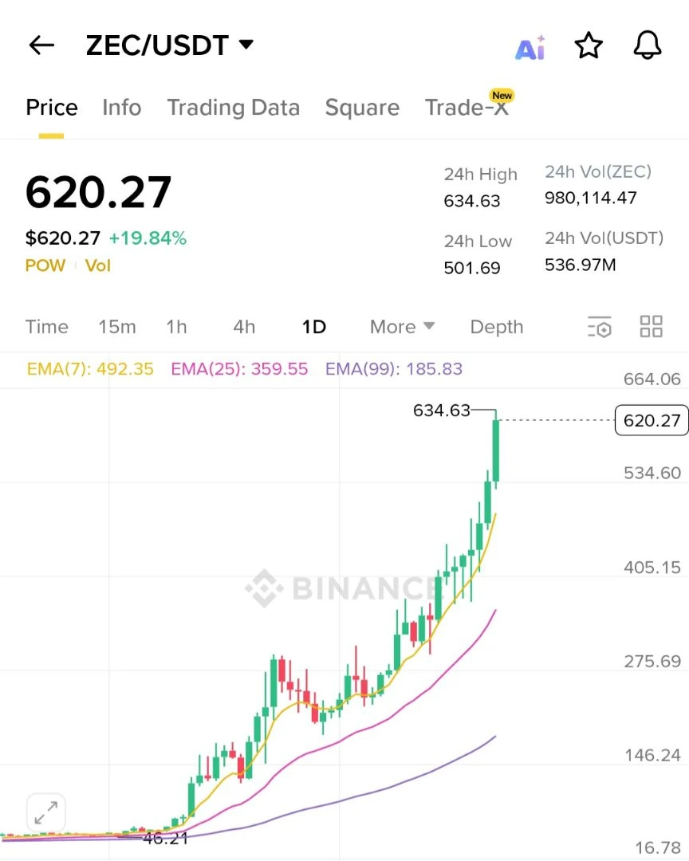Expand chart to fullscreen
Image resolution: width=689 pixels, height=861 pixels.
(x=45, y=812)
